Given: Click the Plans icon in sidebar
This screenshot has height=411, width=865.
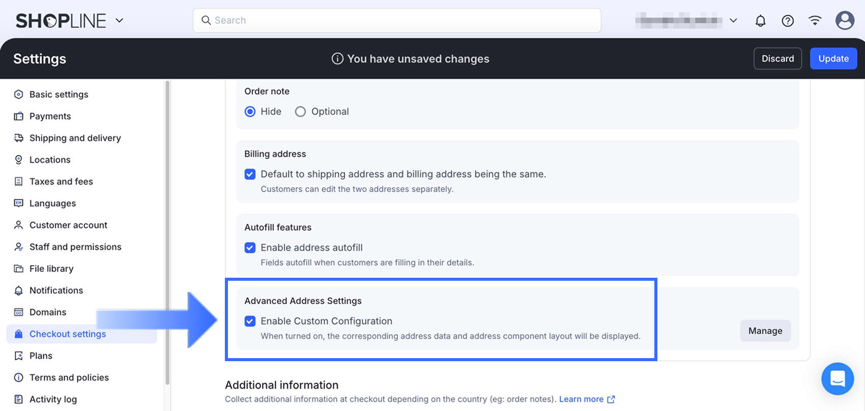Looking at the screenshot, I should pyautogui.click(x=19, y=356).
